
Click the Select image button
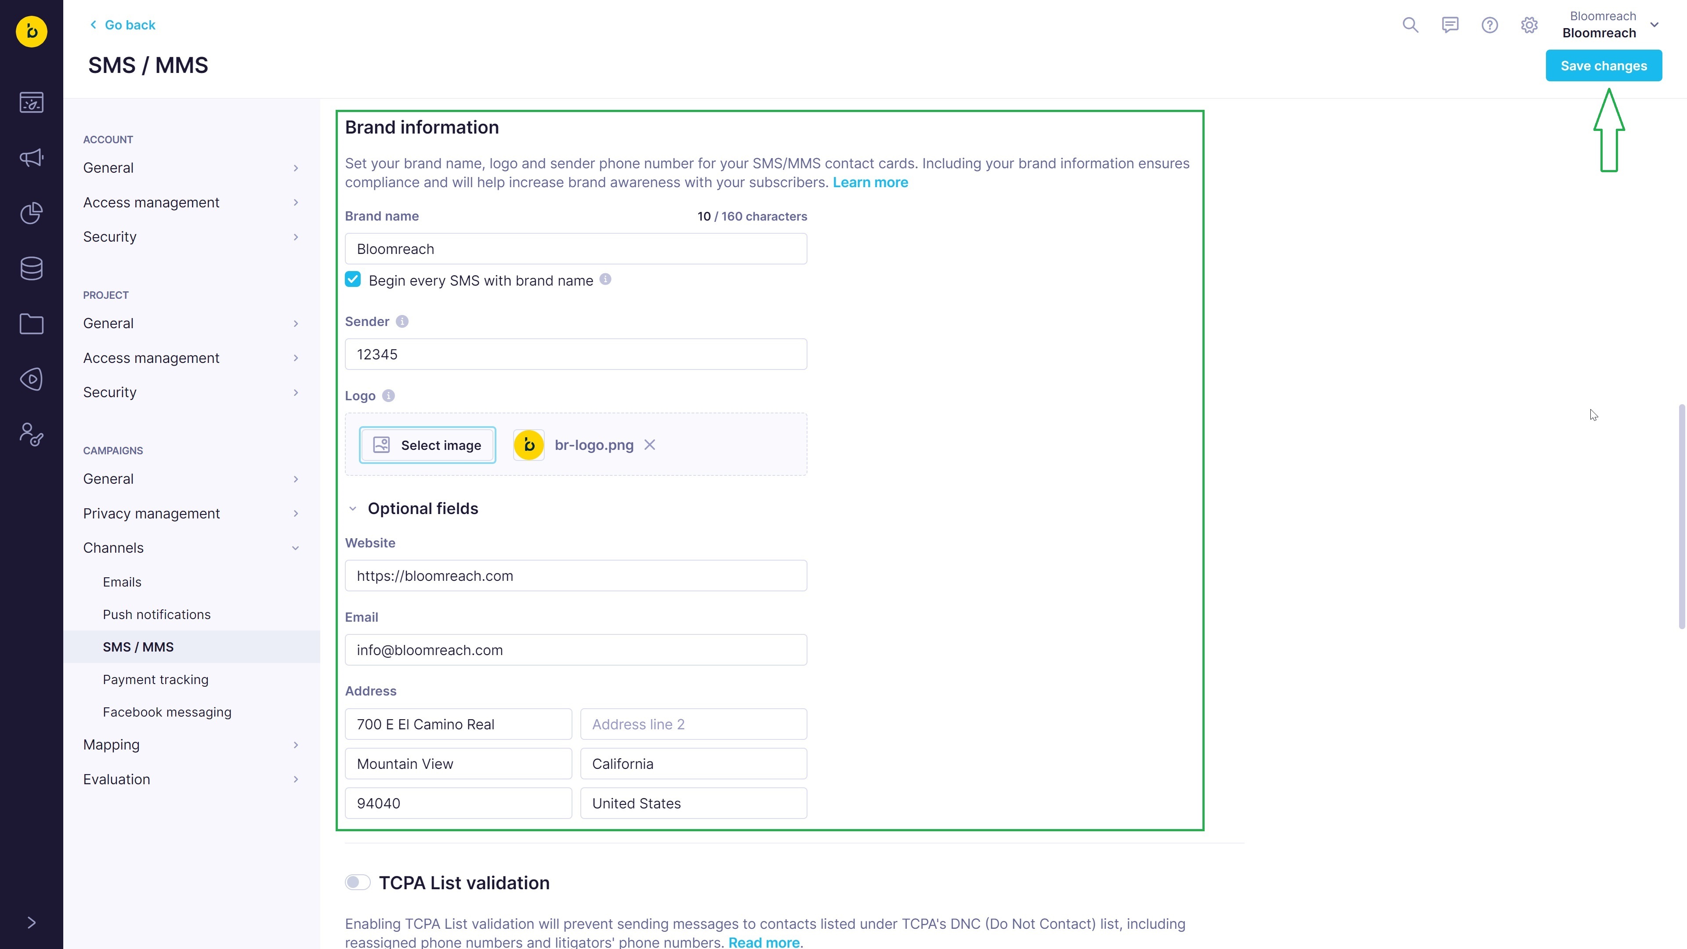tap(427, 445)
